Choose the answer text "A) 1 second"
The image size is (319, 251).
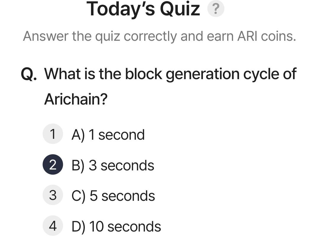[x=108, y=135]
